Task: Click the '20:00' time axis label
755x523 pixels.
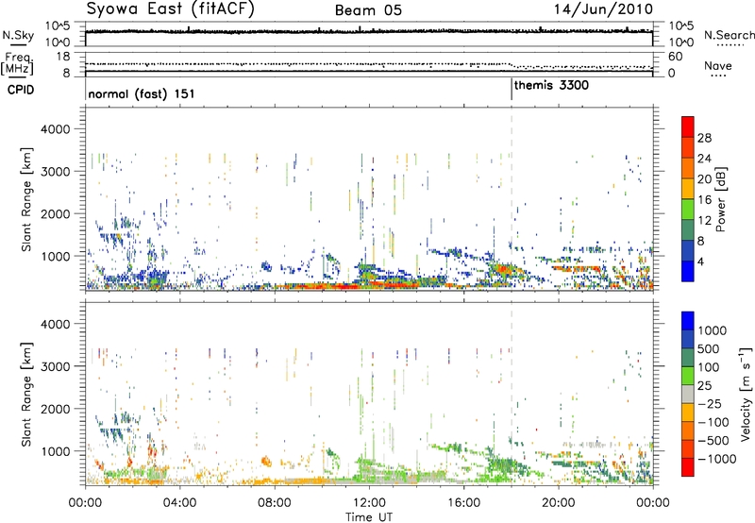Action: point(559,503)
